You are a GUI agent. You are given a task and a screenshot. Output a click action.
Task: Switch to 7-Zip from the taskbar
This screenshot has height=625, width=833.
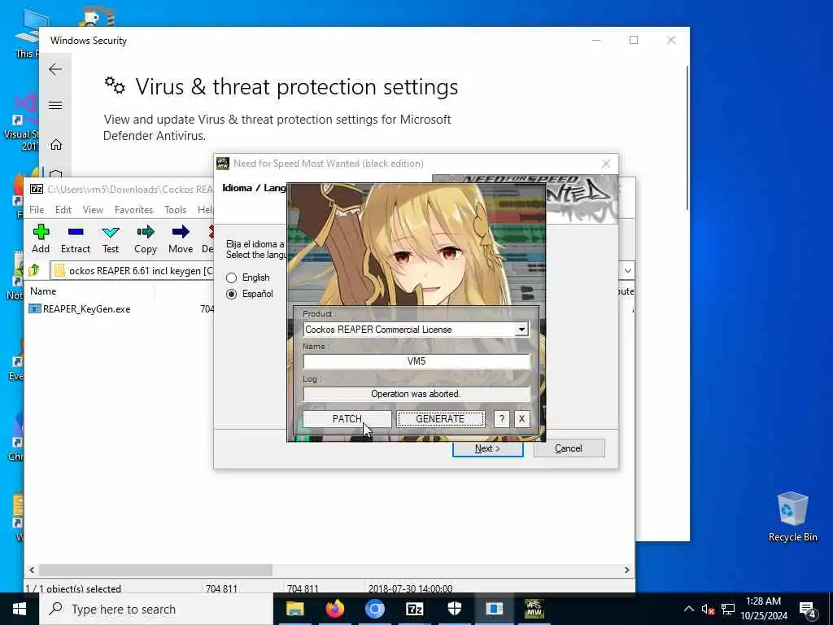pyautogui.click(x=414, y=609)
